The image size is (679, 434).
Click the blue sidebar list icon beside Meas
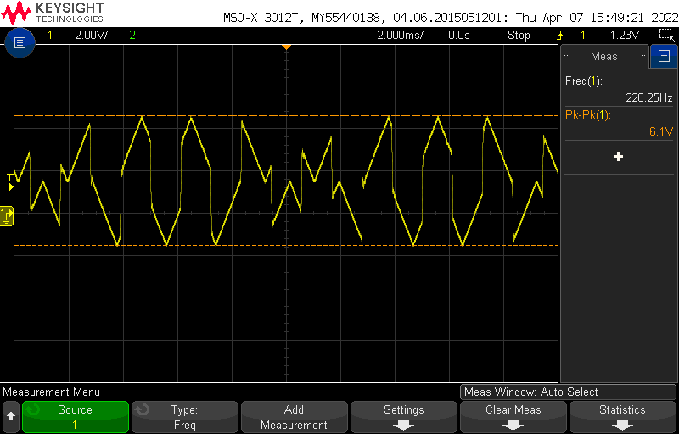tap(664, 57)
